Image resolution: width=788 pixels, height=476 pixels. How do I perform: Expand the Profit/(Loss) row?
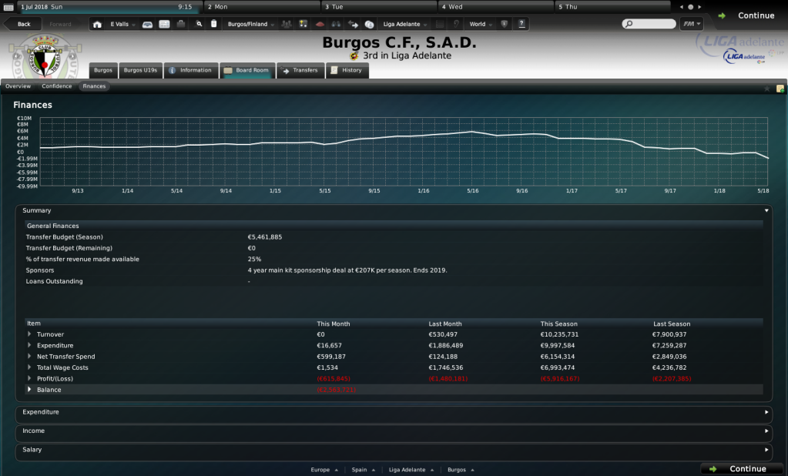(29, 378)
